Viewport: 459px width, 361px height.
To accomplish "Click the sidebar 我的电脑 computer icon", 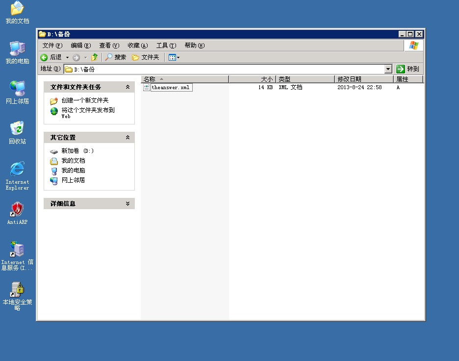I will point(54,171).
